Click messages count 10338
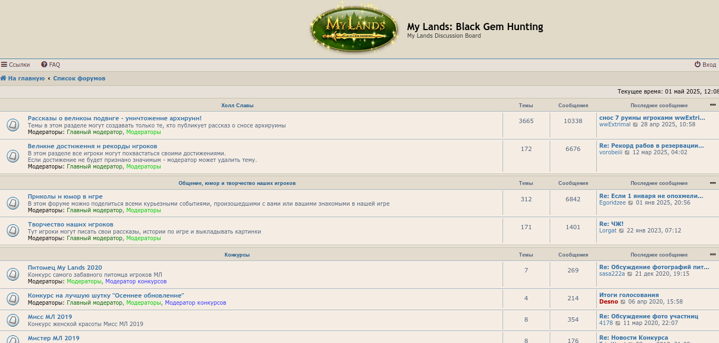Image resolution: width=719 pixels, height=343 pixels. coord(573,121)
